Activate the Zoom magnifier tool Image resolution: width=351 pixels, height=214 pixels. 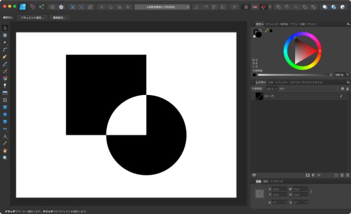[5, 158]
